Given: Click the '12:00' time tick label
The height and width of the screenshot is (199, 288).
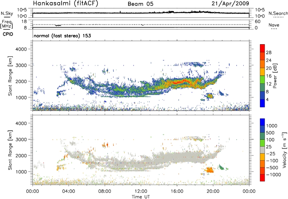Looking at the screenshot, I should [141, 191].
